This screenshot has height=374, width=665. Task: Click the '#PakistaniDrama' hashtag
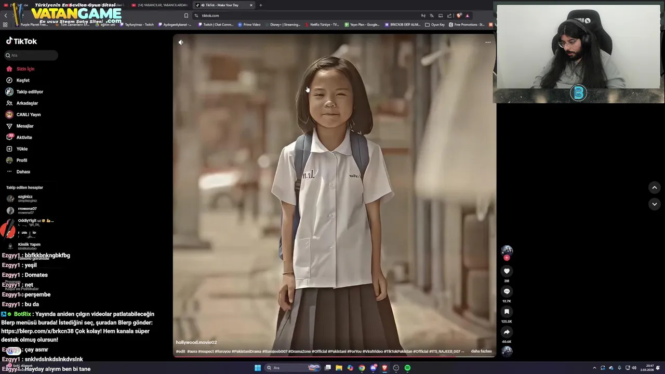point(246,352)
